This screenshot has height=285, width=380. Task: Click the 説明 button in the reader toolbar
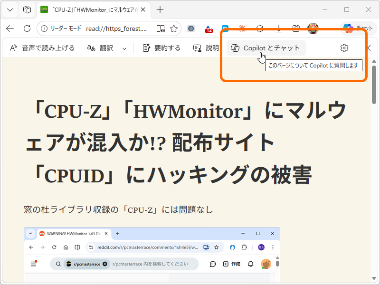coord(207,48)
